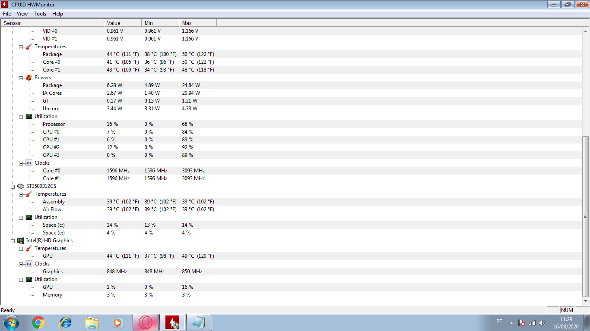Collapse the Powers node
590x331 pixels.
[x=21, y=78]
